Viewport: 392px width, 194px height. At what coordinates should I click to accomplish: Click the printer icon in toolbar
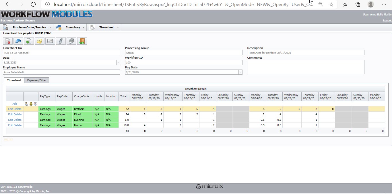pyautogui.click(x=71, y=41)
